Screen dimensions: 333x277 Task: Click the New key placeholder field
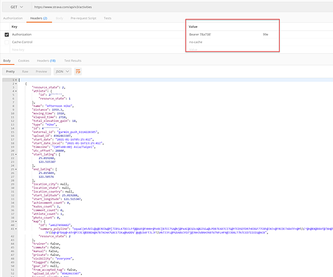point(18,50)
